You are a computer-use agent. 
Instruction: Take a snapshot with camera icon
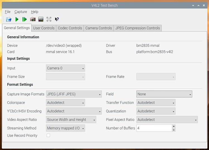tap(33, 19)
